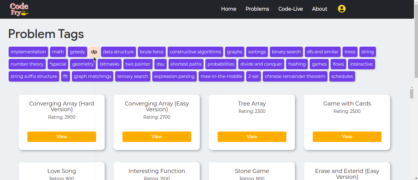This screenshot has width=418, height=180.
Task: Select the geometry tag
Action: click(83, 64)
